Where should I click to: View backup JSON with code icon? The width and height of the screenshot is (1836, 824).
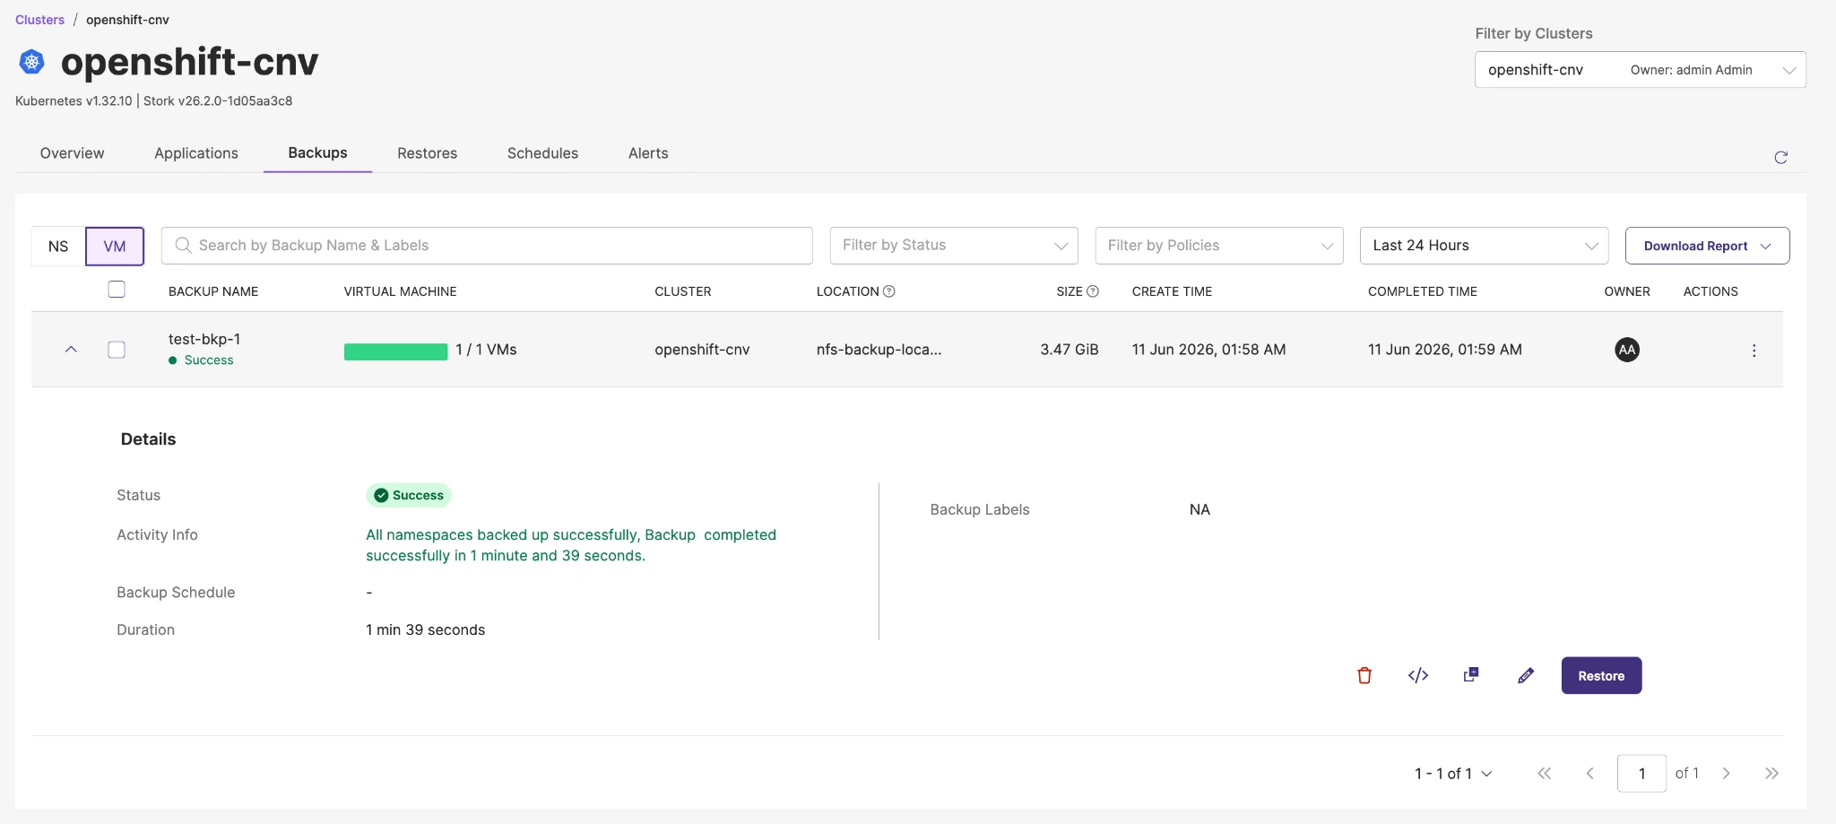pos(1418,675)
